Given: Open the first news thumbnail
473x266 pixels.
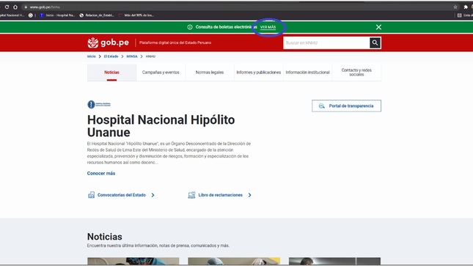Looking at the screenshot, I should click(x=133, y=261).
